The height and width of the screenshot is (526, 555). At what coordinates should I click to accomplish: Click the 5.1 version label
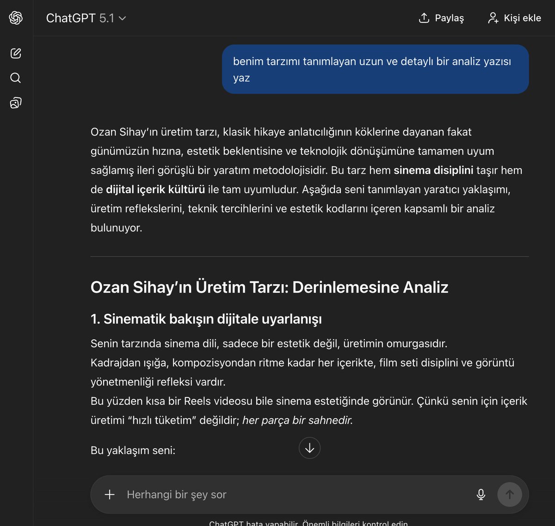point(108,18)
